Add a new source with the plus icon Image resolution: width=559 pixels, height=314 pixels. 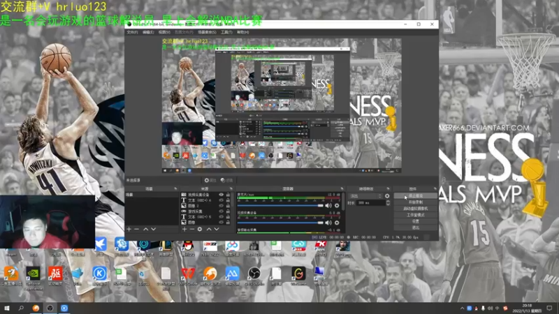point(184,229)
